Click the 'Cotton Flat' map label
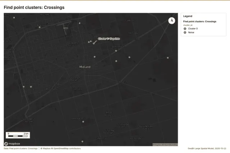230x153 pixels. pos(101,138)
